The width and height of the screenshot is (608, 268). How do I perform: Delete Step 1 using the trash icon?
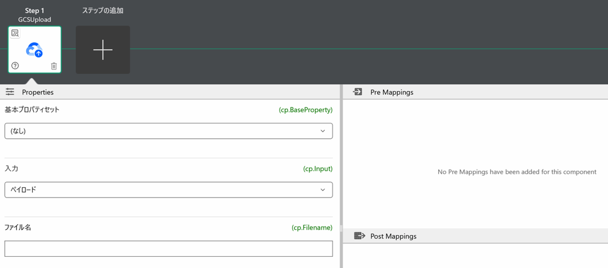(x=54, y=66)
